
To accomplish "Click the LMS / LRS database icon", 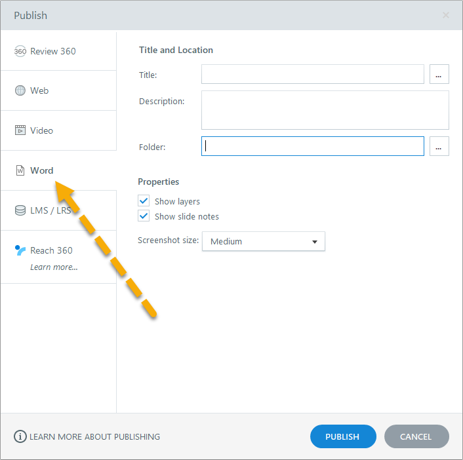I will point(20,210).
